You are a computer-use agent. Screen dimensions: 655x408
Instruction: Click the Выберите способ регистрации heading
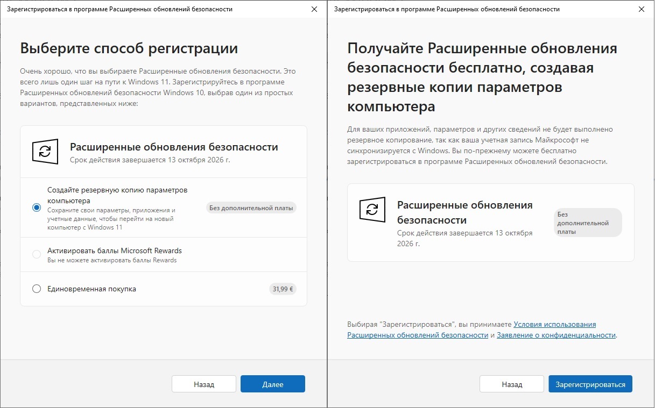click(x=129, y=48)
